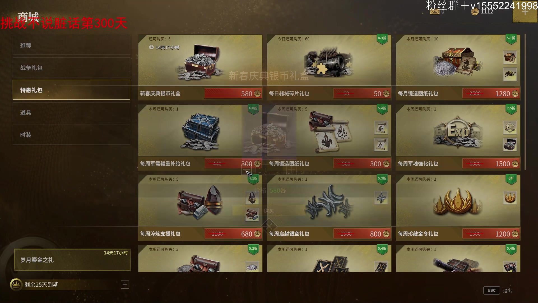The height and width of the screenshot is (303, 538).
Task: Open the 时装 category tab
Action: (x=71, y=135)
